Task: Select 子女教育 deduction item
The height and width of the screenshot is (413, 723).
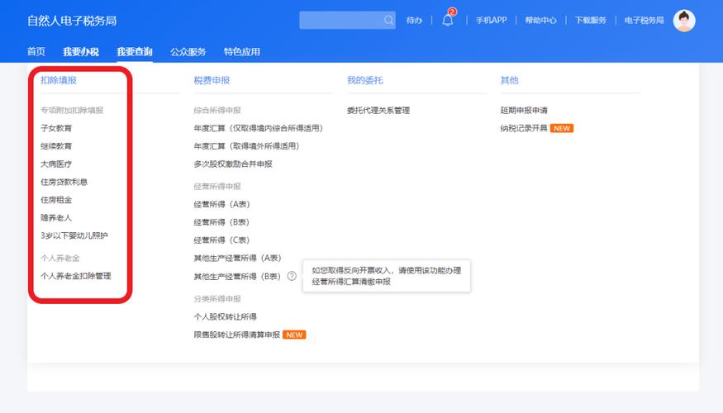Action: click(x=56, y=128)
